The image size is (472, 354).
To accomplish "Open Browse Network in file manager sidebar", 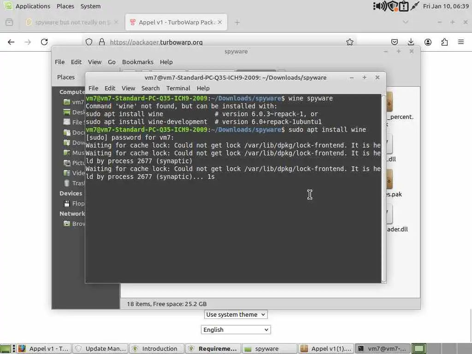I will click(x=74, y=224).
